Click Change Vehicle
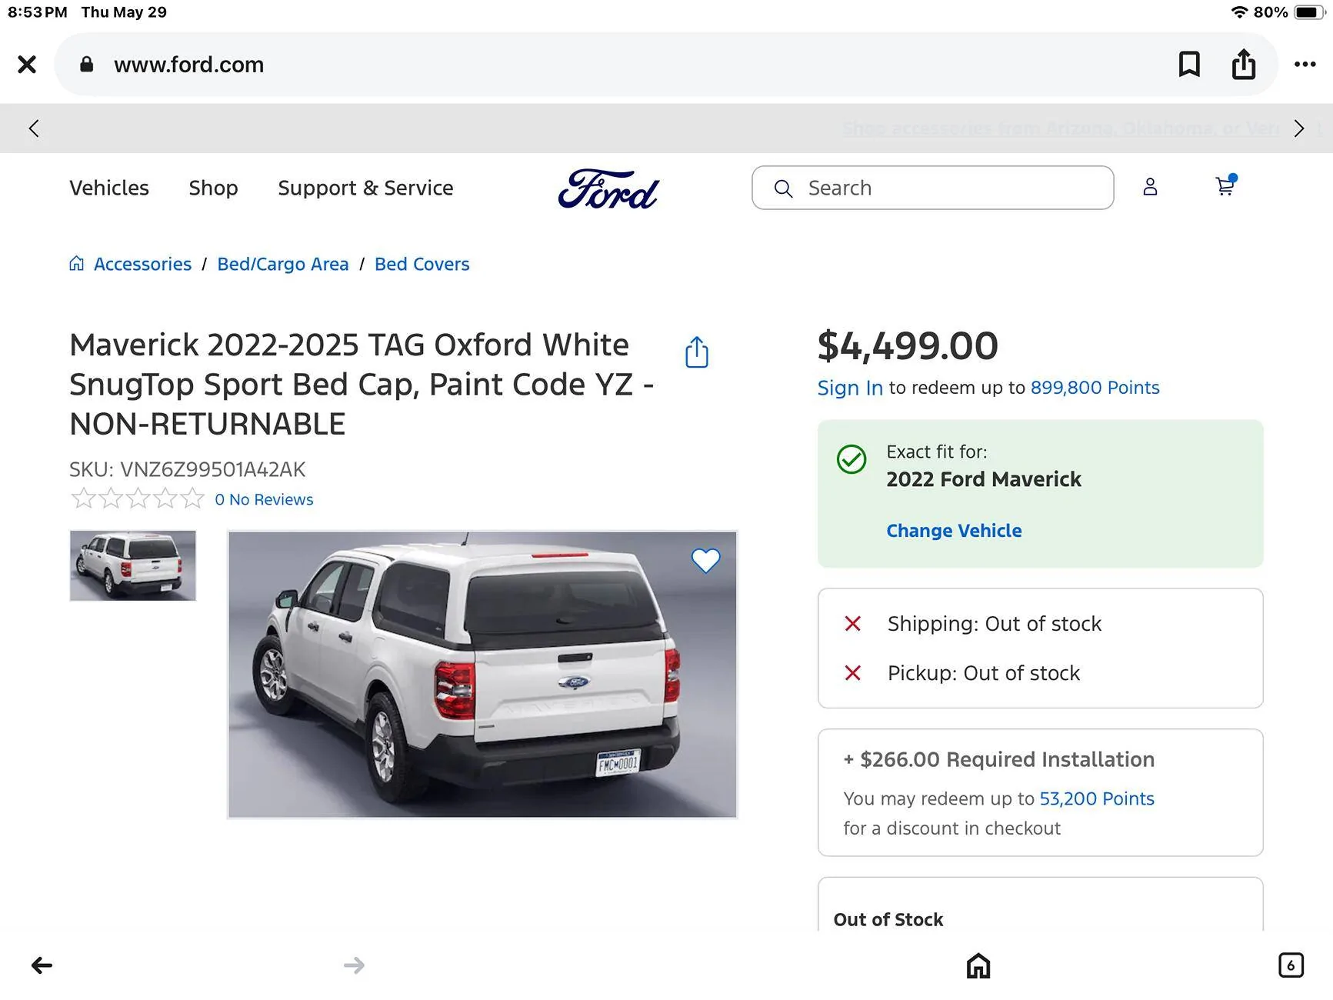 coord(954,531)
